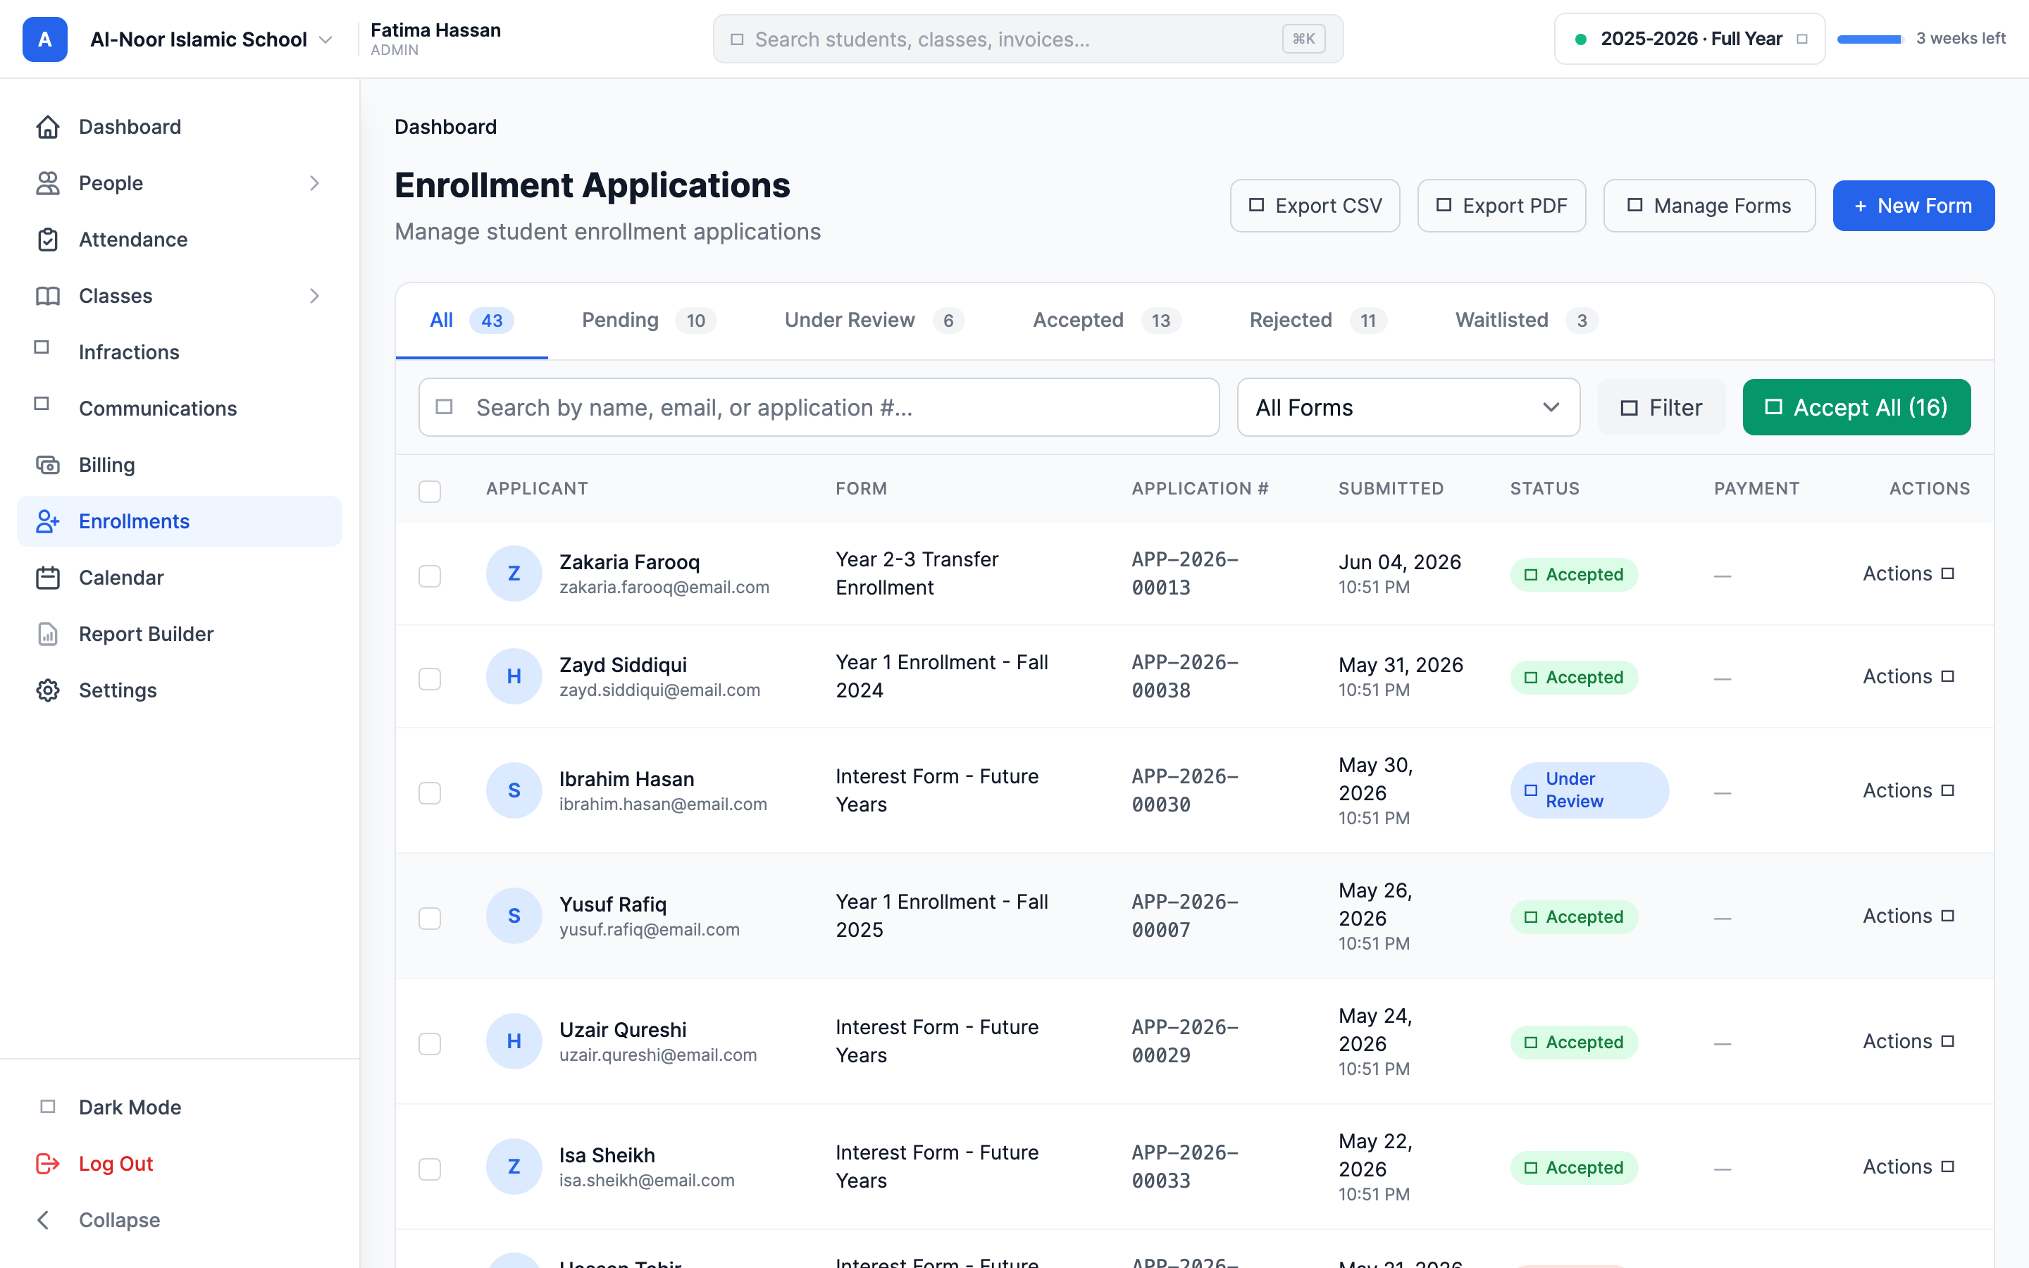
Task: Tick the checkbox for Uzair Qureshi
Action: click(x=429, y=1043)
